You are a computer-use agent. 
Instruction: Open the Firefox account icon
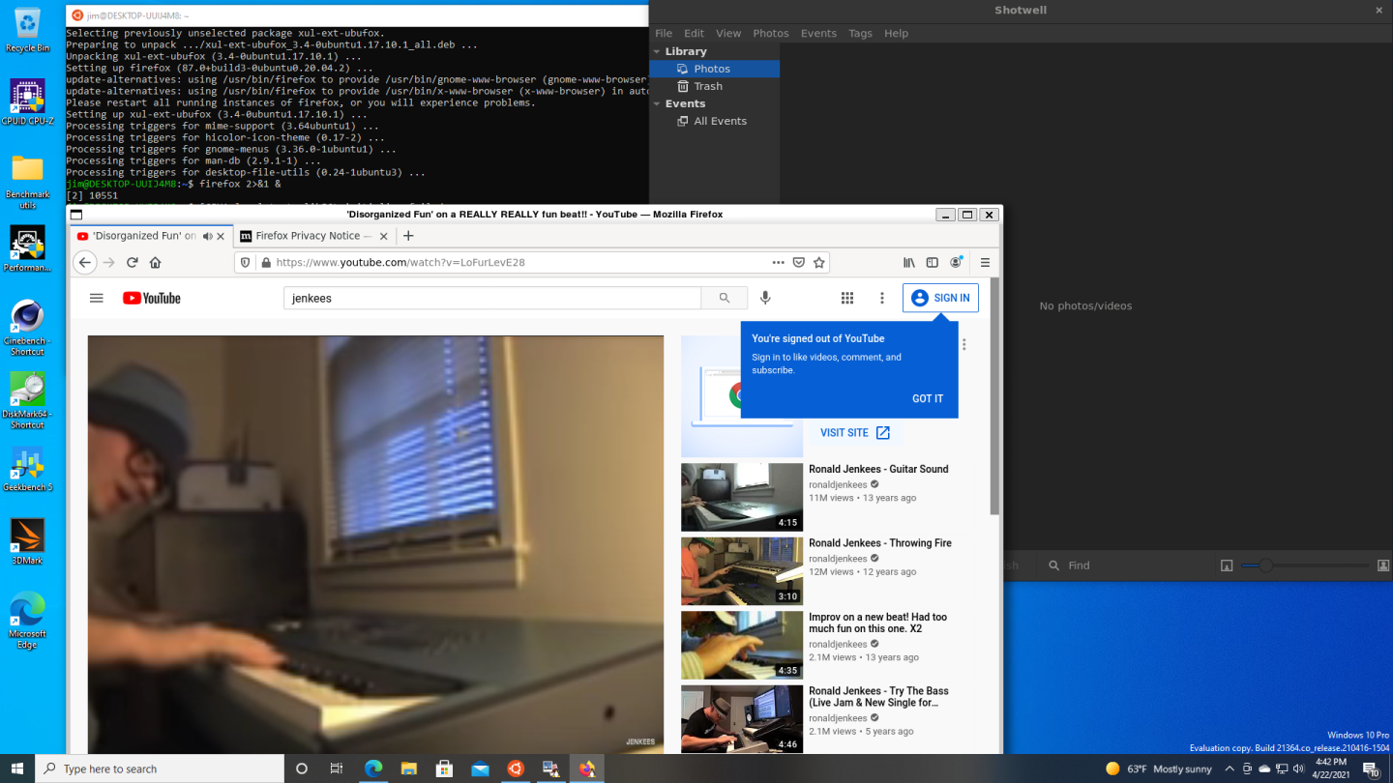(x=957, y=262)
